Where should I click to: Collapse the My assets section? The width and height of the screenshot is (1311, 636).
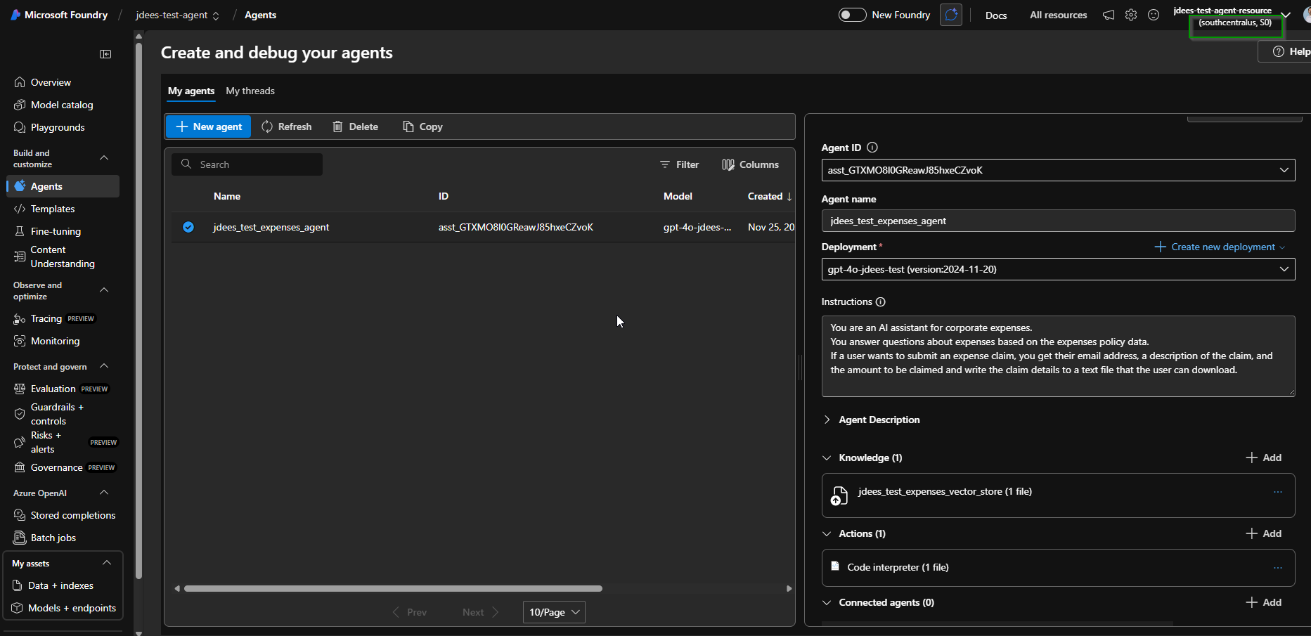pyautogui.click(x=107, y=563)
